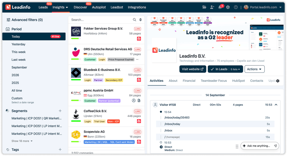The width and height of the screenshot is (287, 156).
Task: Click person icon on ppmc Austria row
Action: point(134,100)
